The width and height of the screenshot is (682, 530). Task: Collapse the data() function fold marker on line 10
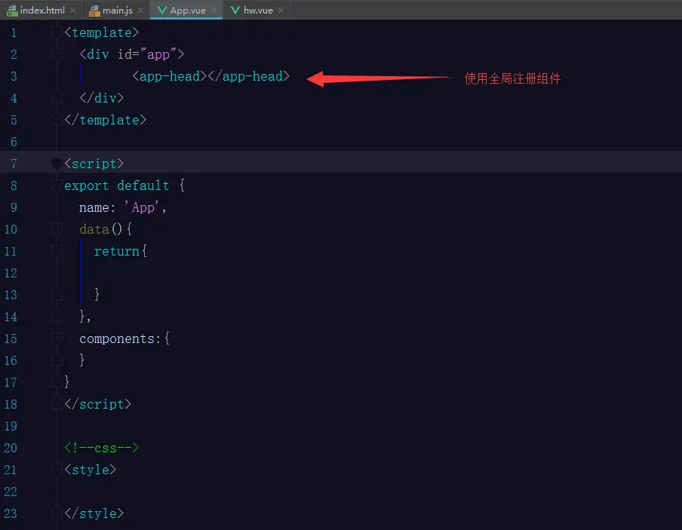pos(57,229)
